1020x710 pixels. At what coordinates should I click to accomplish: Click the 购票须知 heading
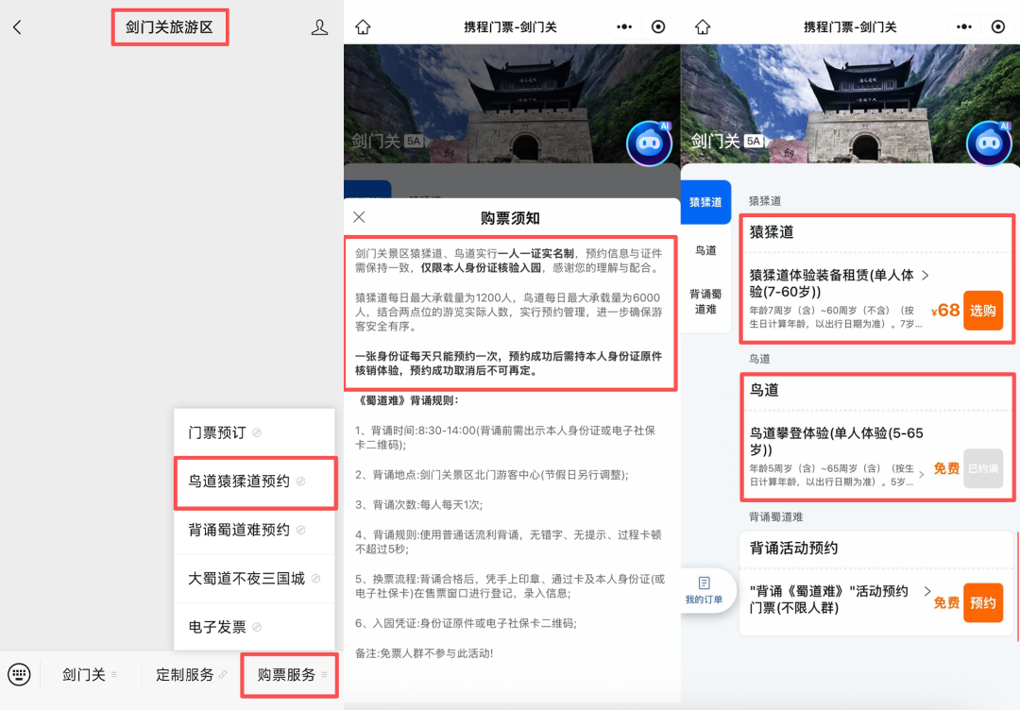510,218
